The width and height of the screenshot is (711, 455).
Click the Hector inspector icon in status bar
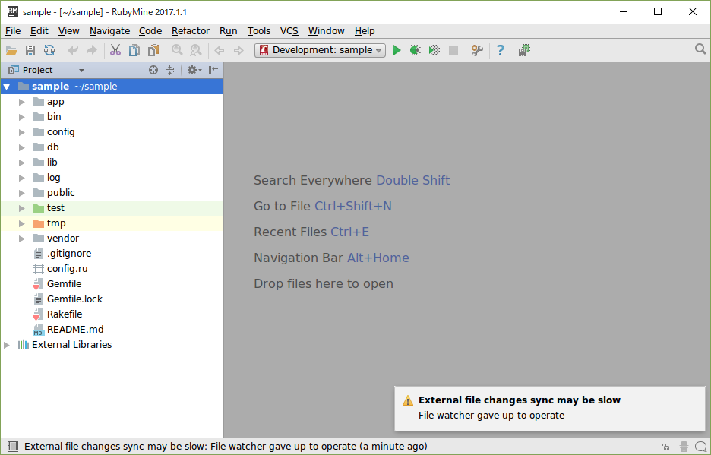pos(684,447)
